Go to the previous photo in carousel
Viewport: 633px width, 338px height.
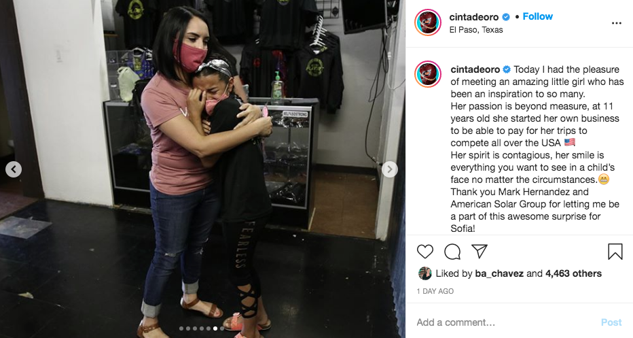(x=14, y=169)
